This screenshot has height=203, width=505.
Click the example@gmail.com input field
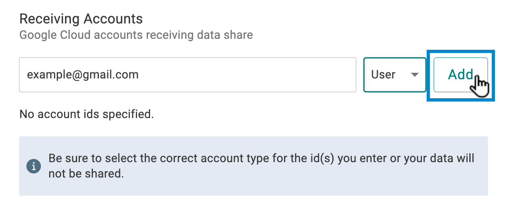[x=187, y=75]
